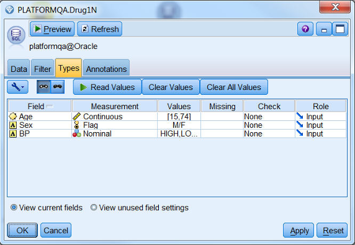The image size is (355, 245).
Task: Open the Check cell dropdown for BP
Action: pos(269,134)
